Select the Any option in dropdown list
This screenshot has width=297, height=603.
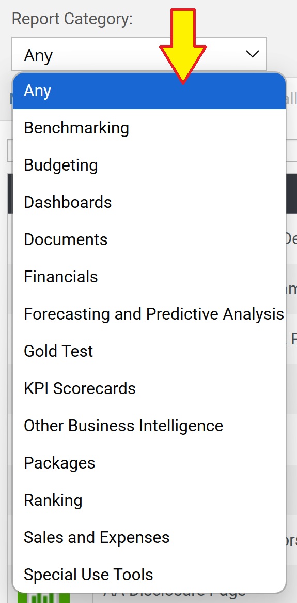(x=149, y=91)
